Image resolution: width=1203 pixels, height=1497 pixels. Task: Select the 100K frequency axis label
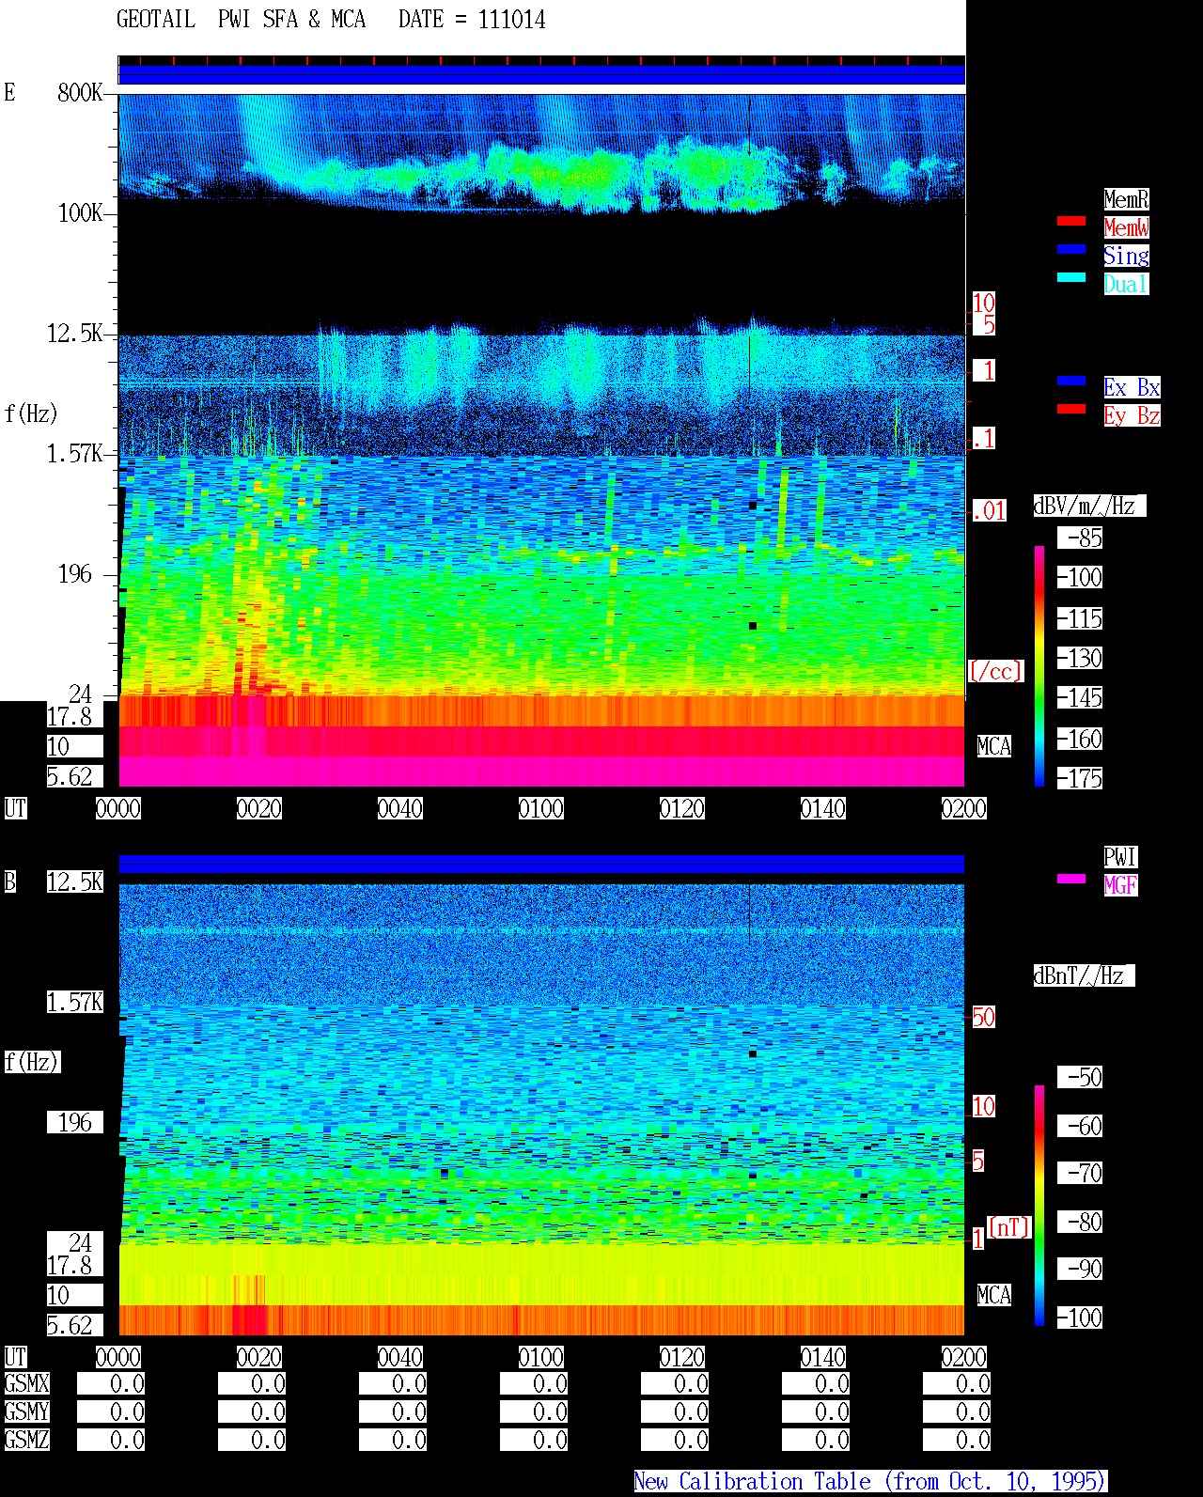pos(80,213)
